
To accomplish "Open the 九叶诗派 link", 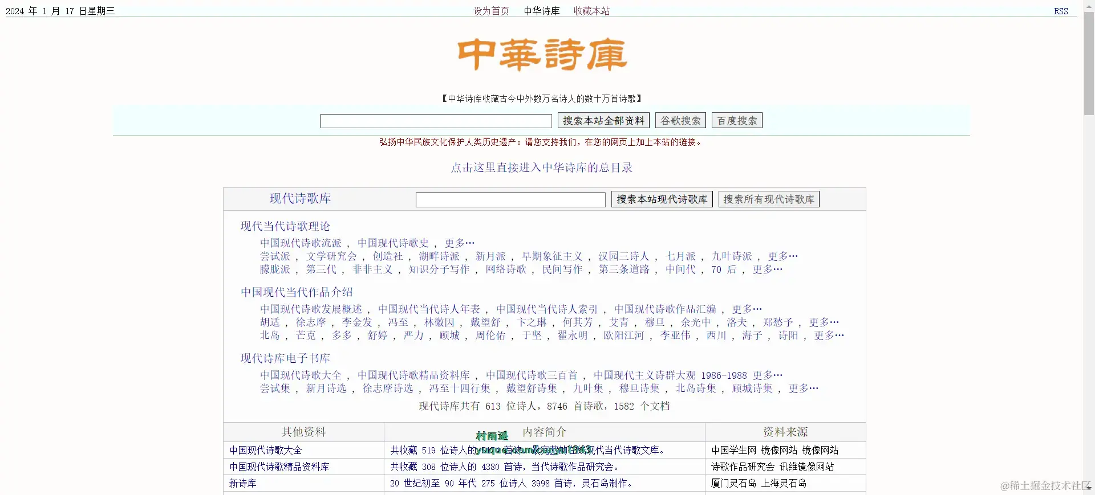I will (732, 256).
